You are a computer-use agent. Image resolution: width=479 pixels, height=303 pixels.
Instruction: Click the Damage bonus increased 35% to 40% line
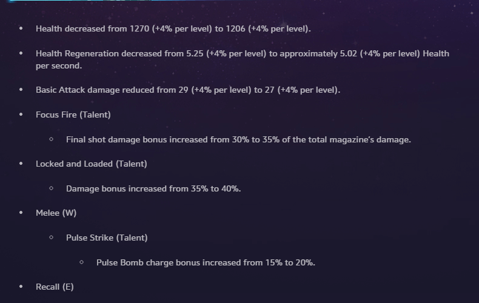click(153, 188)
